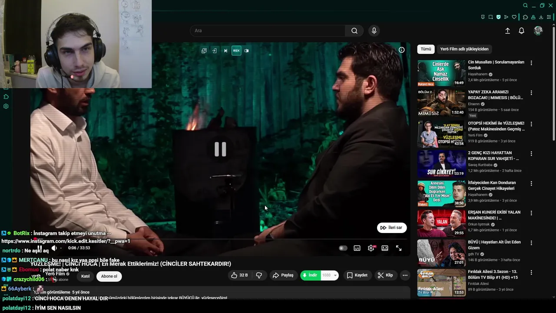Click the bookmark heart icon

coord(514,17)
